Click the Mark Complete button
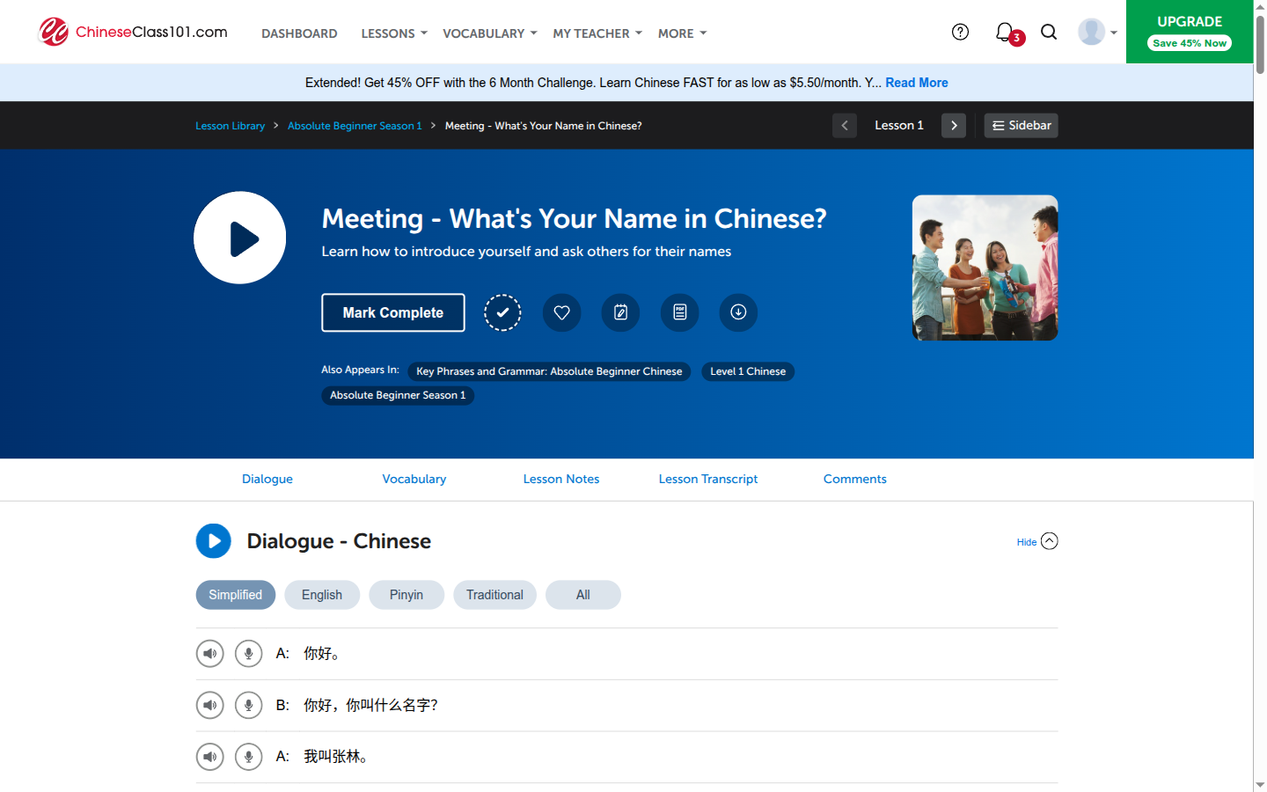1267x792 pixels. [x=392, y=312]
